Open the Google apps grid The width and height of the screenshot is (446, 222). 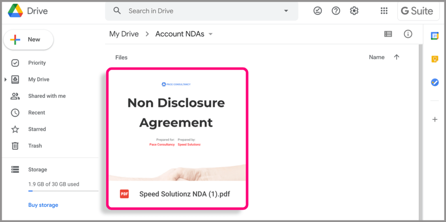(x=384, y=11)
